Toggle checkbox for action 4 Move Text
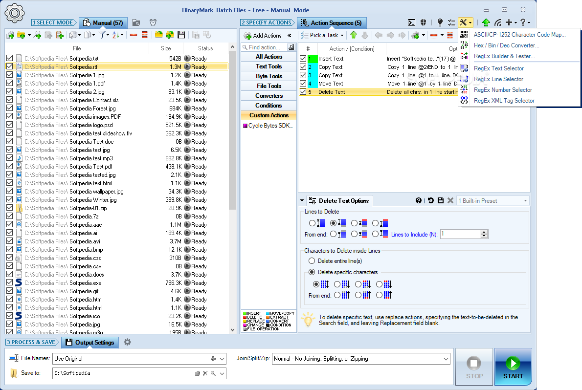Viewport: 582px width, 390px height. [x=303, y=84]
